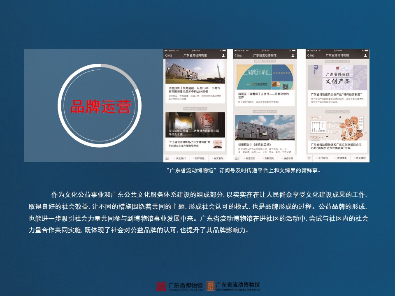Tap the back arrow in the left phone screenshot

point(166,55)
